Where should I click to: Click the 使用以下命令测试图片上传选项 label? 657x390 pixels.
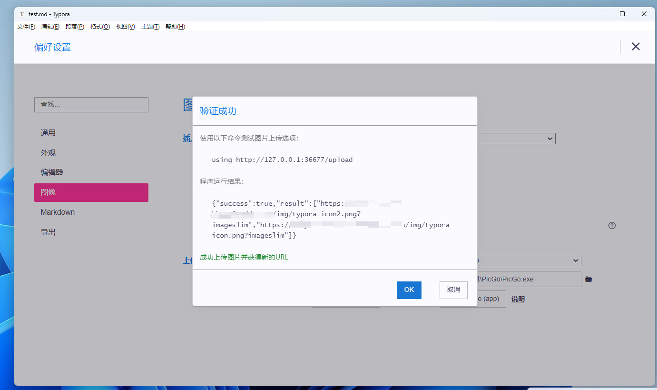[x=249, y=138]
